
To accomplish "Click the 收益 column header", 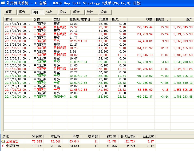I will pyautogui.click(x=141, y=19).
